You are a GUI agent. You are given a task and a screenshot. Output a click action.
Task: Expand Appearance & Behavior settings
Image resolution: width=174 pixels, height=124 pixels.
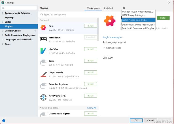click(x=3, y=13)
